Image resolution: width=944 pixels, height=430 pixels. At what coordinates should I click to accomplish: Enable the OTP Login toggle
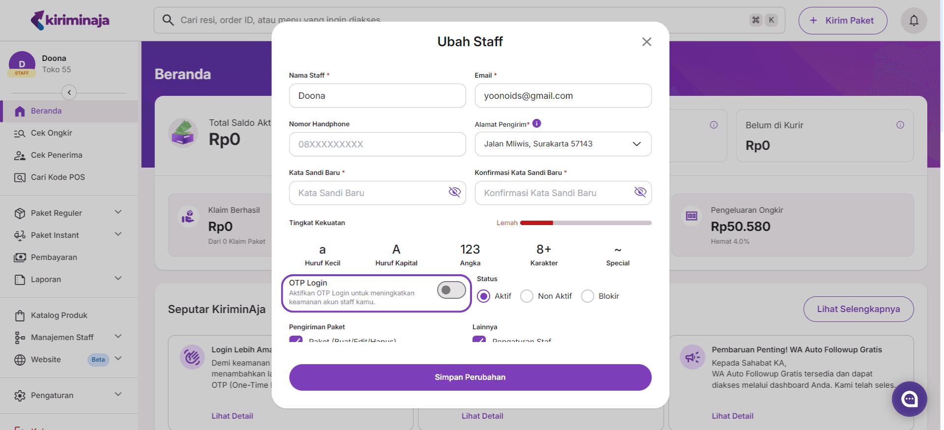tap(451, 290)
